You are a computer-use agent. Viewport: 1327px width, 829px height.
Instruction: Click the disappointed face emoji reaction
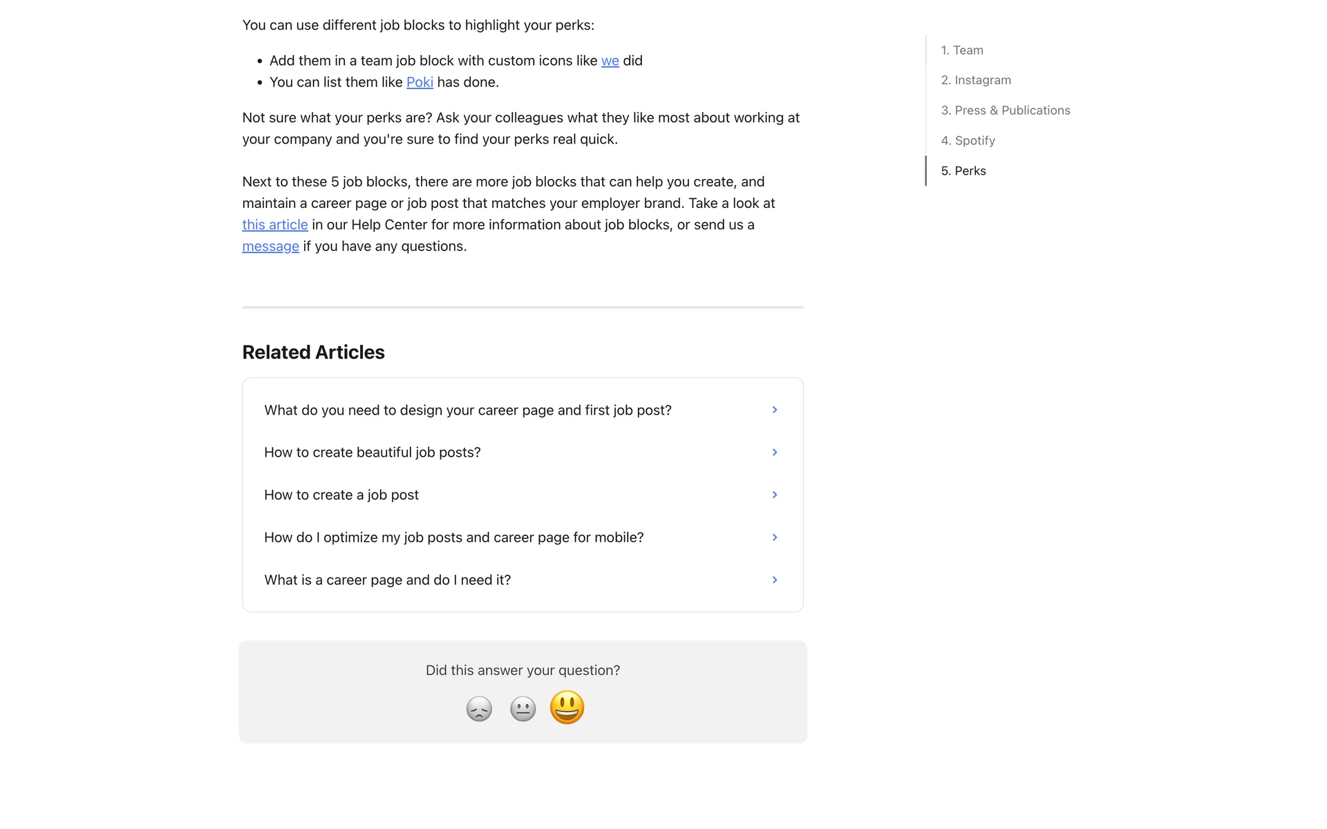click(479, 709)
